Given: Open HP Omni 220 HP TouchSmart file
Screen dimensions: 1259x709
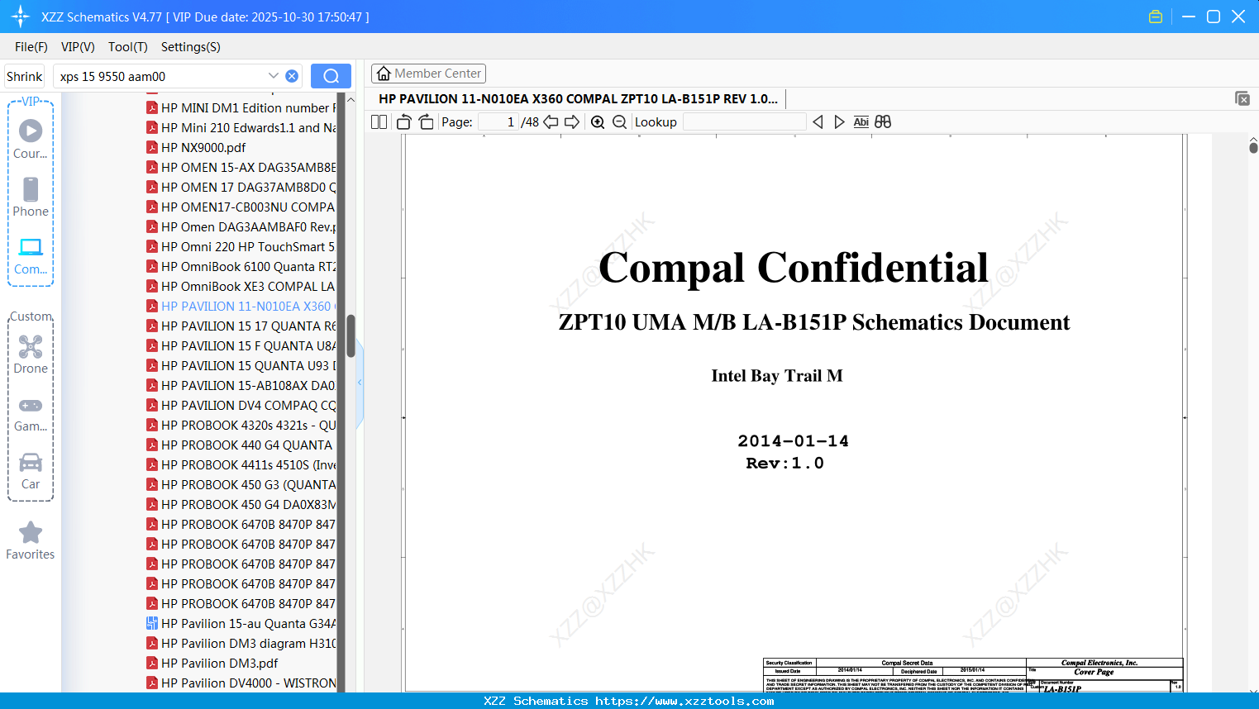Looking at the screenshot, I should point(241,246).
